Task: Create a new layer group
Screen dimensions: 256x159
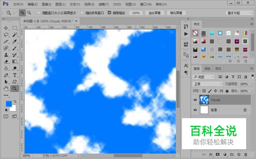Action: click(x=232, y=154)
